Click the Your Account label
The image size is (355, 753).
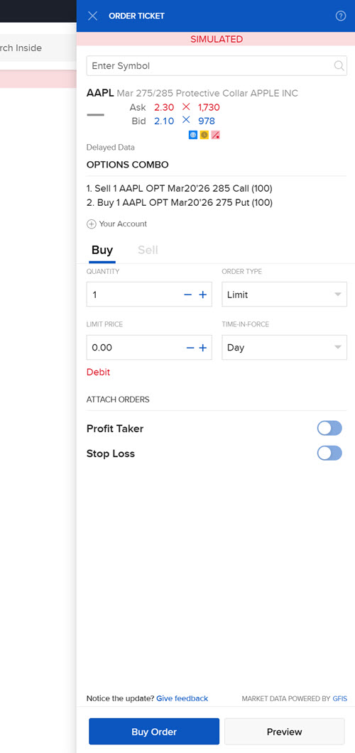pyautogui.click(x=123, y=224)
